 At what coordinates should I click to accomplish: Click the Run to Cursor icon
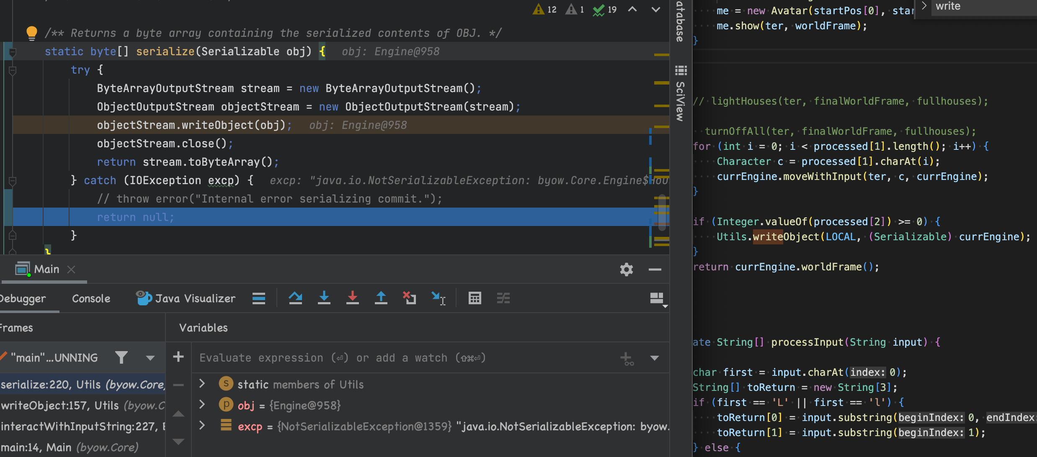coord(438,298)
